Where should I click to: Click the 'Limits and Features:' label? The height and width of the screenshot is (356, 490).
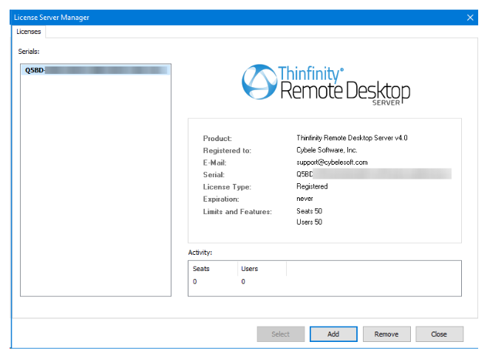pyautogui.click(x=237, y=212)
